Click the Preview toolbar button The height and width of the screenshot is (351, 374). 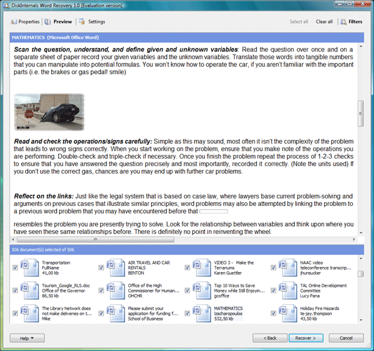coord(59,22)
